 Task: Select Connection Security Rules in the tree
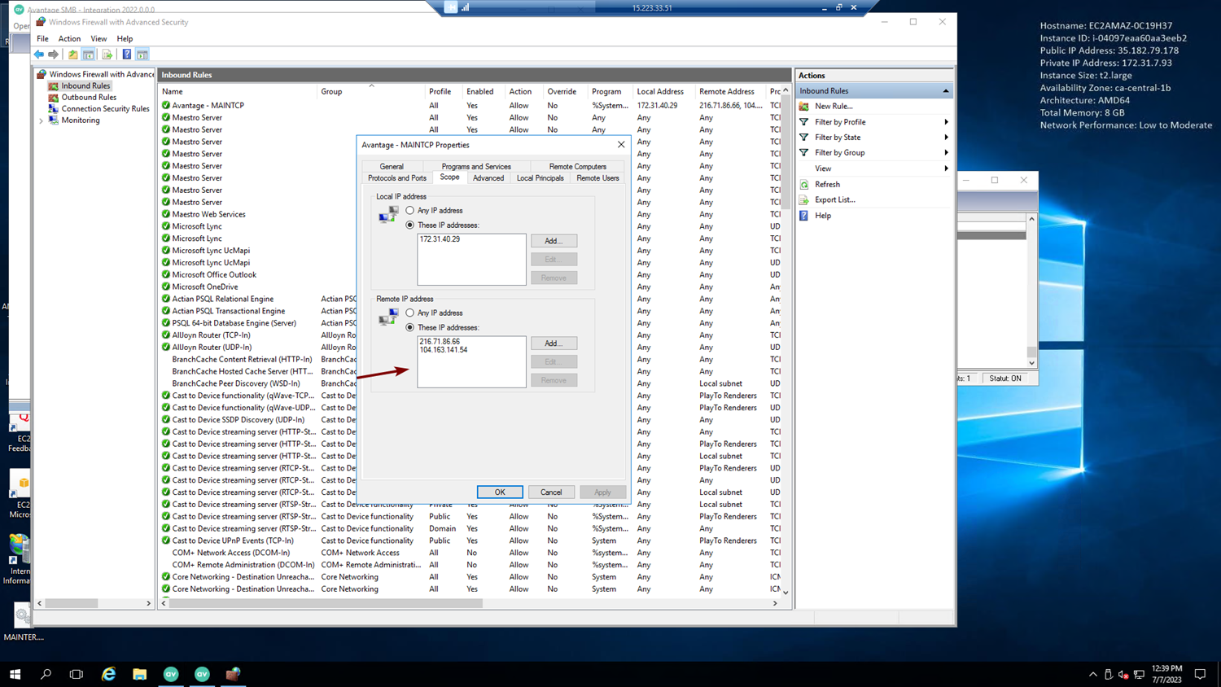(106, 109)
